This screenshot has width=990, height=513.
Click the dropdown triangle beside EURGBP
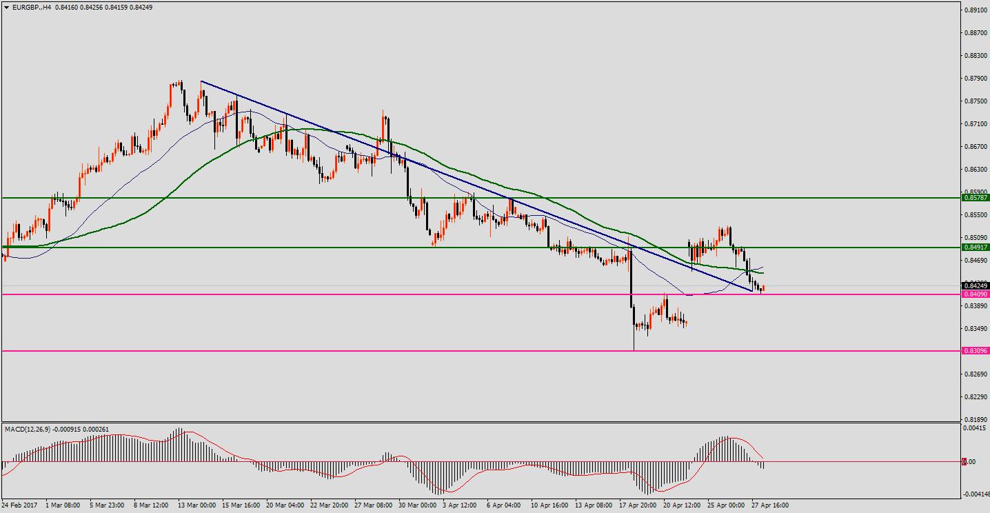(6, 8)
